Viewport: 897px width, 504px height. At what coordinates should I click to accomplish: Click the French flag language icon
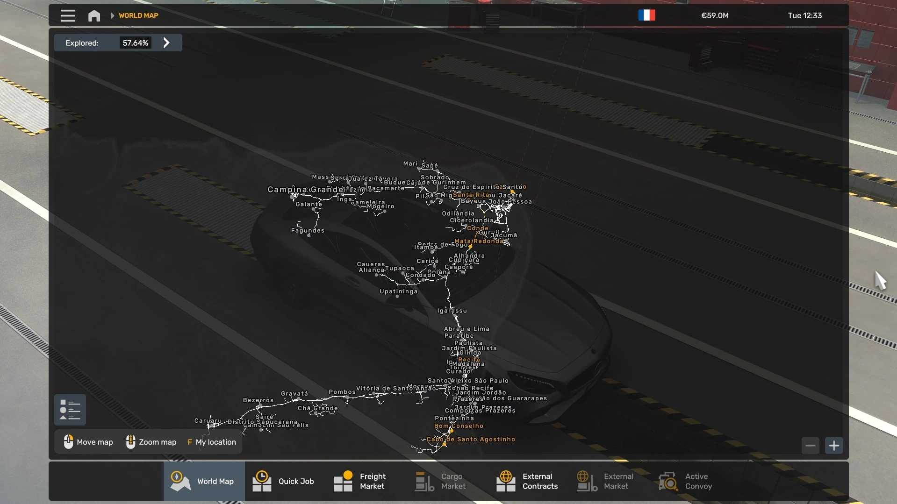tap(646, 15)
